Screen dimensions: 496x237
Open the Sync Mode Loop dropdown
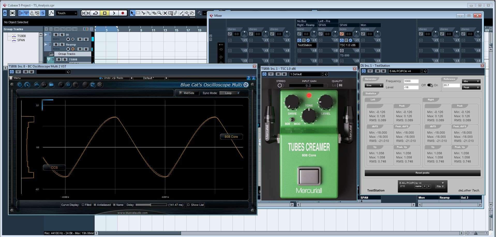click(230, 93)
